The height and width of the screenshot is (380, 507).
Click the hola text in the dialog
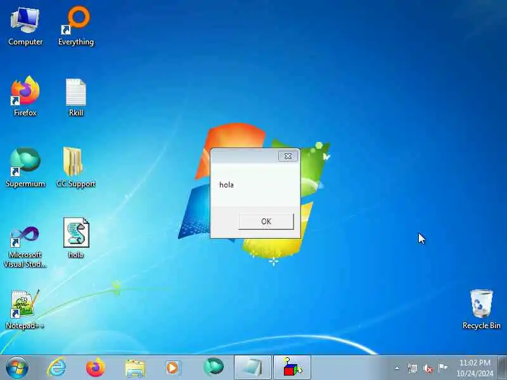(x=226, y=185)
